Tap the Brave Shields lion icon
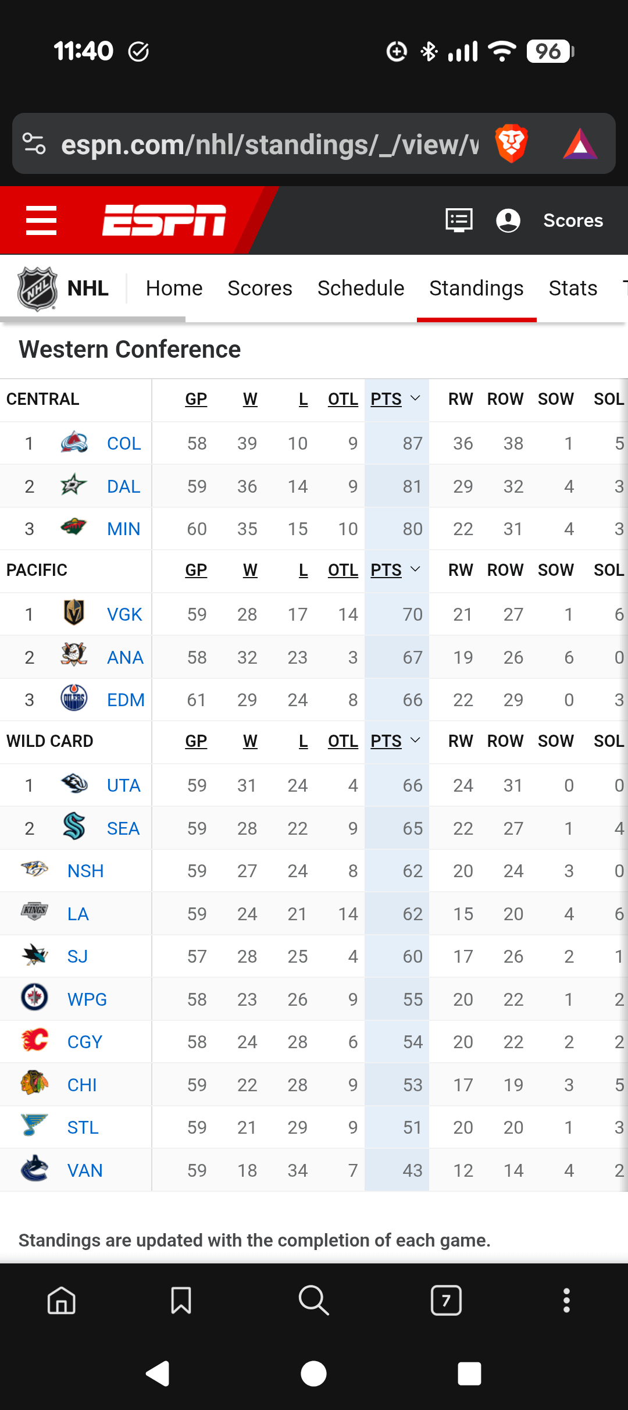Image resolution: width=628 pixels, height=1410 pixels. 511,144
